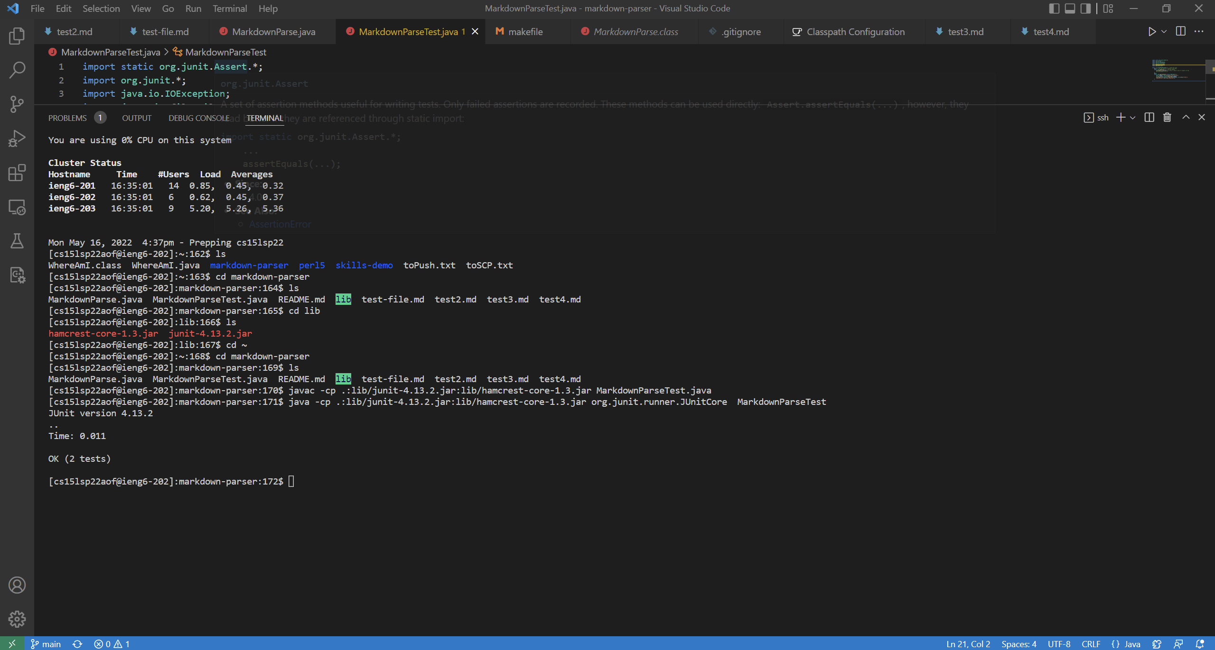This screenshot has width=1215, height=650.
Task: Open the Search view in sidebar
Action: pyautogui.click(x=17, y=70)
